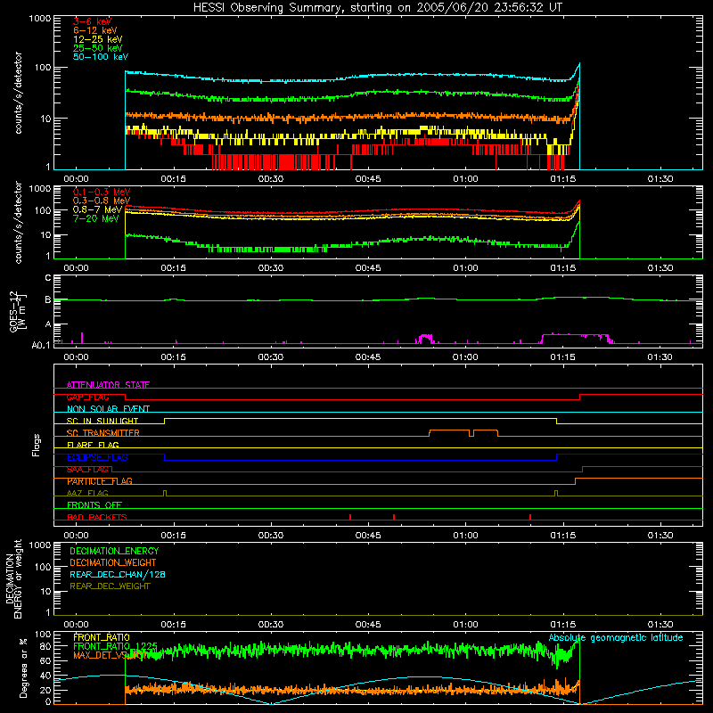This screenshot has width=713, height=713.
Task: Click the 00:30 tick under the Flags panel
Action: pos(271,536)
